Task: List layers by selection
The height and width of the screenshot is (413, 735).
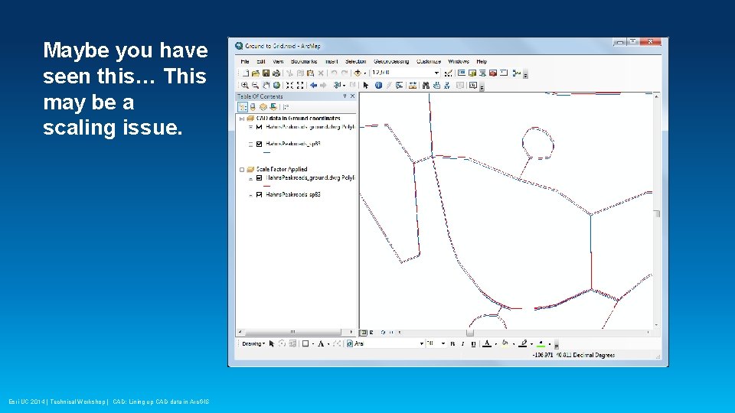Action: click(x=273, y=107)
